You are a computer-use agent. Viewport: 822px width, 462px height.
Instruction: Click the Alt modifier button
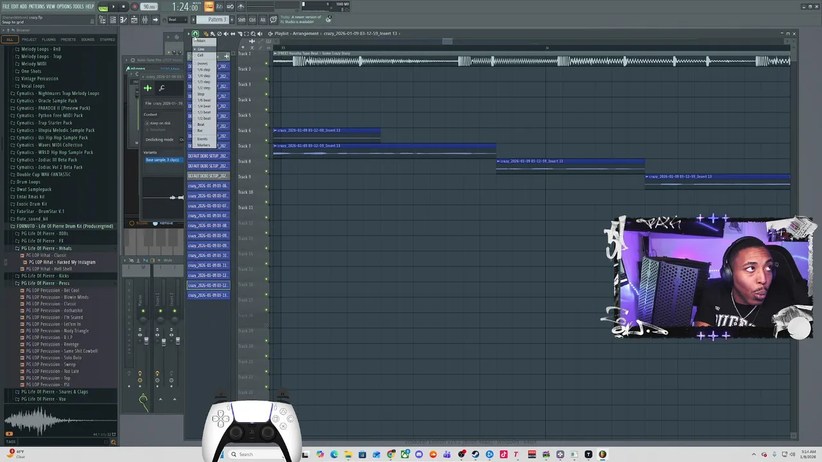click(263, 20)
